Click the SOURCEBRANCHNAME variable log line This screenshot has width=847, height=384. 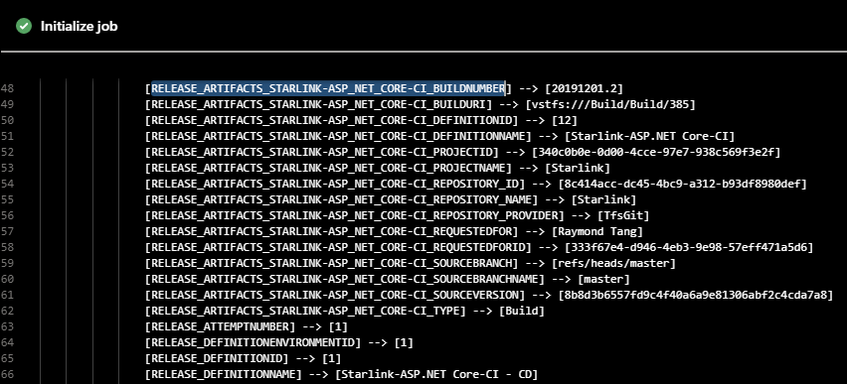click(388, 280)
